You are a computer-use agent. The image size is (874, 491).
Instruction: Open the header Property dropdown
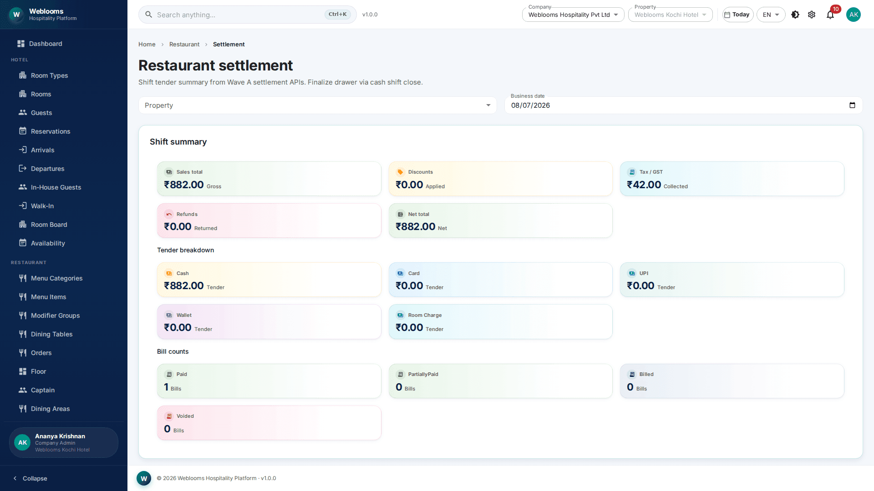pos(670,15)
